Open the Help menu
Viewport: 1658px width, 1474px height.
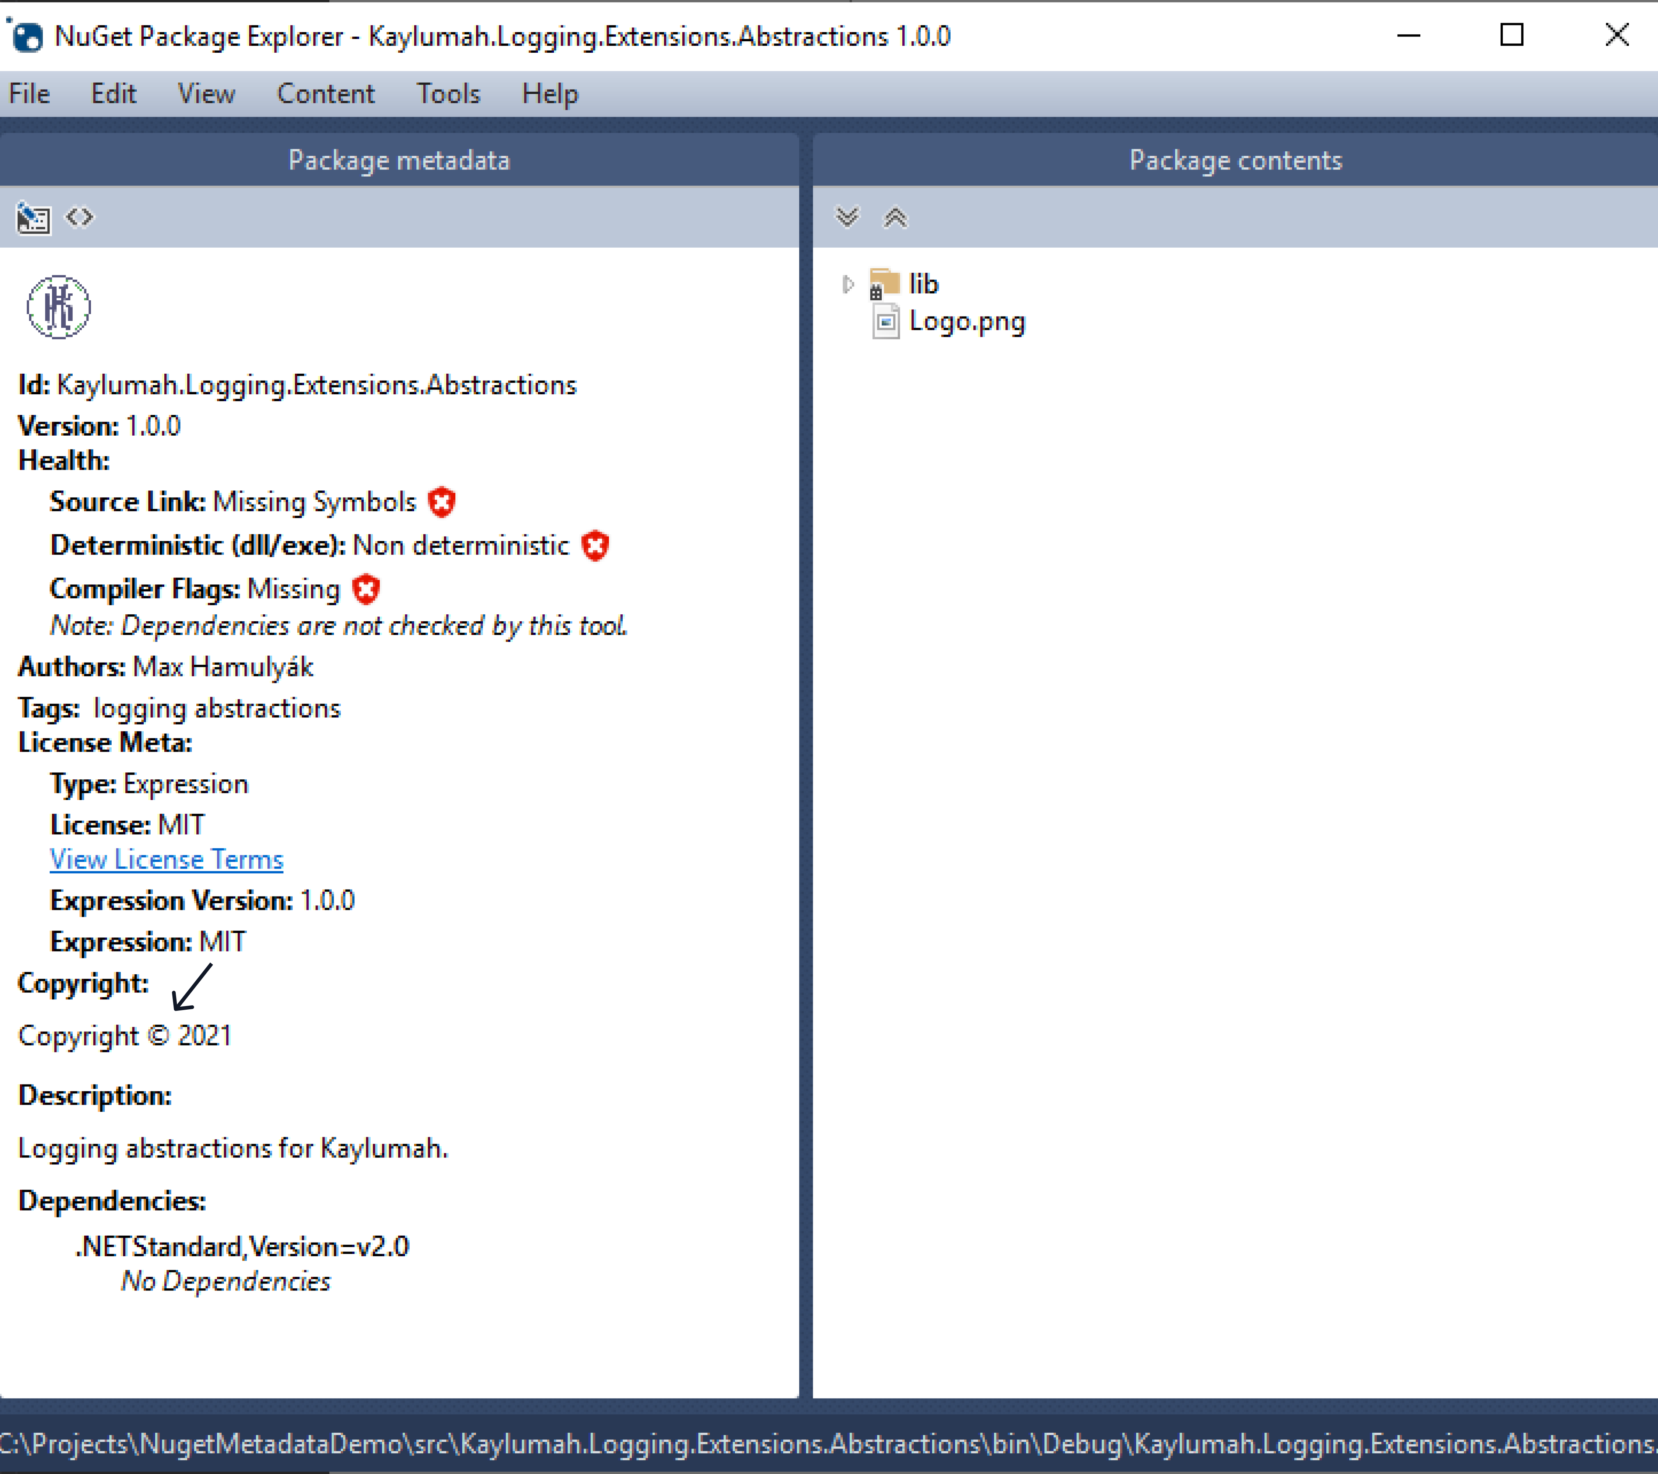tap(550, 94)
